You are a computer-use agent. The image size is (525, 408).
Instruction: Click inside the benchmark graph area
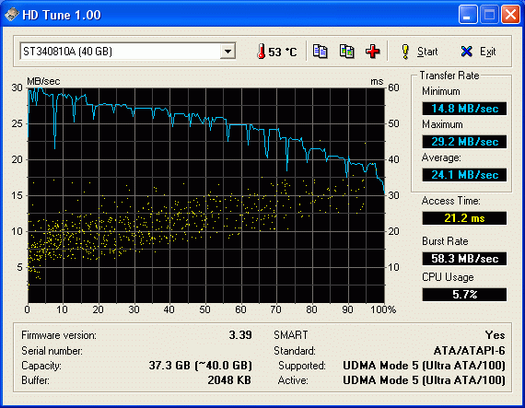click(x=206, y=195)
